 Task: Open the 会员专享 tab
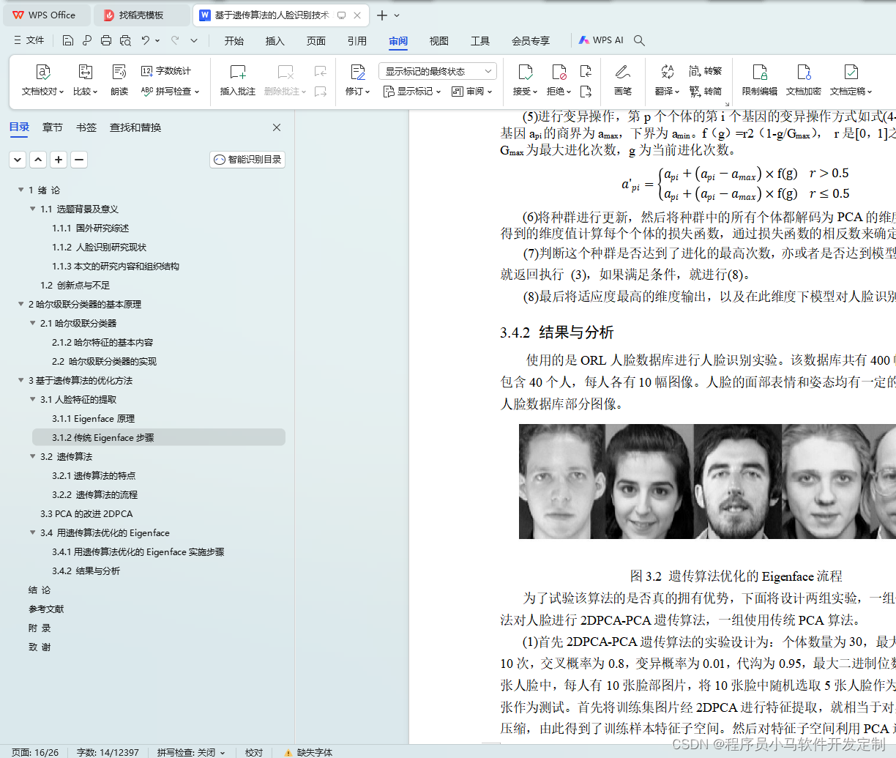pyautogui.click(x=531, y=41)
